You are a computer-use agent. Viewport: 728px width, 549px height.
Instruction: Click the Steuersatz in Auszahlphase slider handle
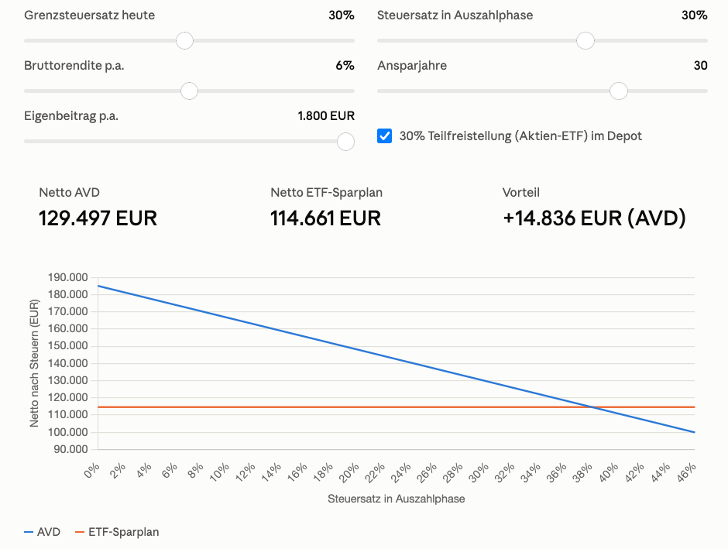pyautogui.click(x=585, y=41)
